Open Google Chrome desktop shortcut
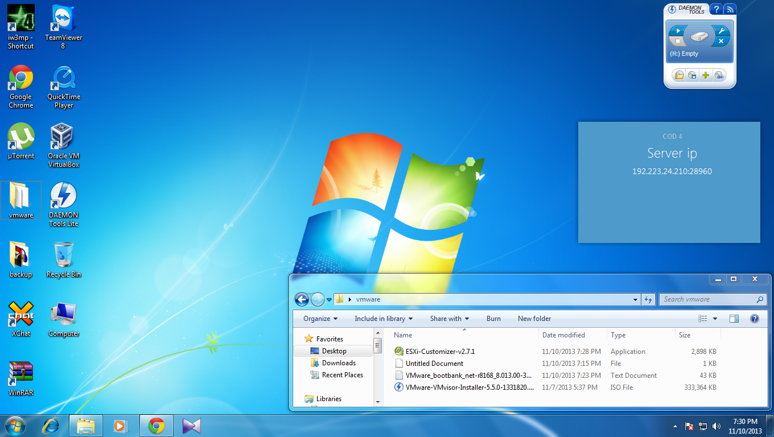774x437 pixels. pos(21,86)
